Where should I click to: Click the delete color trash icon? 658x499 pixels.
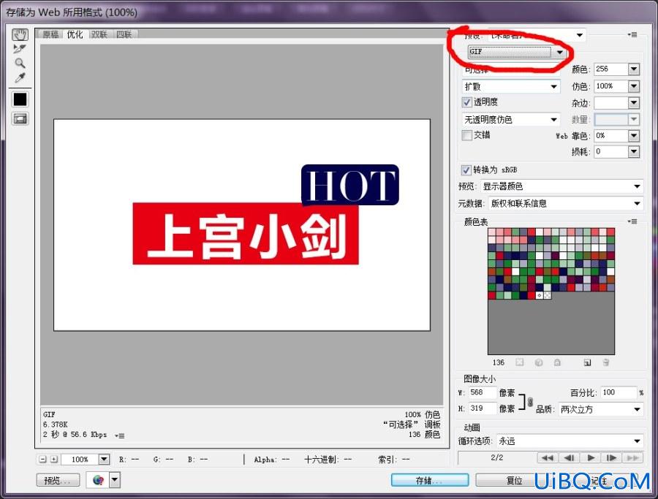click(x=605, y=362)
